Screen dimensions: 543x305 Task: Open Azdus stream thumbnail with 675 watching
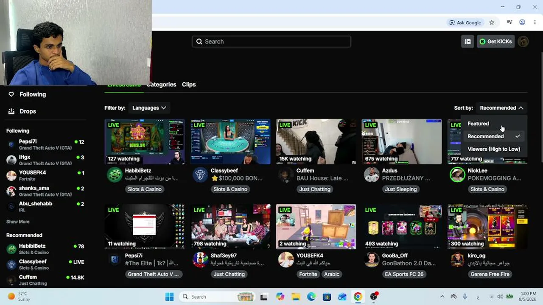tap(402, 141)
